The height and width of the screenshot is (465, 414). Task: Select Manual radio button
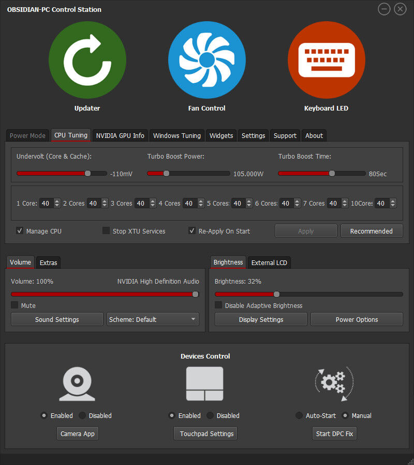click(345, 415)
